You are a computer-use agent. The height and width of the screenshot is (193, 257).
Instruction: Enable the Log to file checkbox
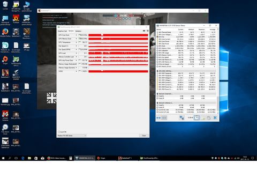pyautogui.click(x=59, y=132)
